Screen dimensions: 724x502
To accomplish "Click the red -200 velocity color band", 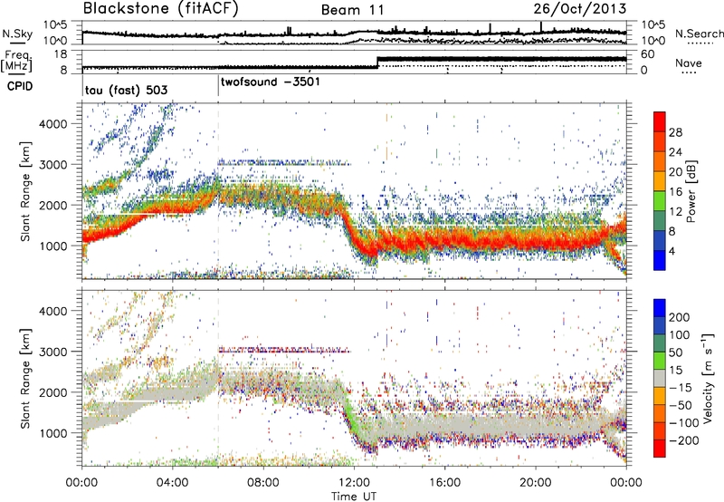I will point(660,449).
